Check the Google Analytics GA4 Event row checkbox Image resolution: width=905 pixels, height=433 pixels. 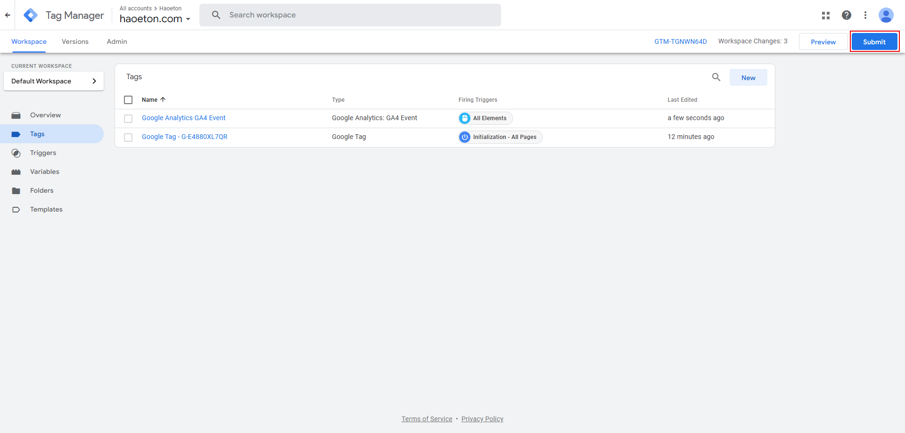pos(128,119)
